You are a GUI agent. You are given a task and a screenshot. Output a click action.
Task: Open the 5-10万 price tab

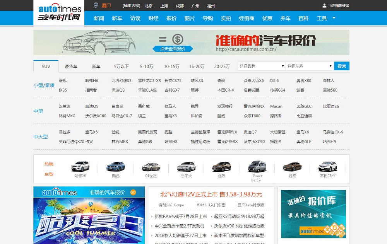point(146,67)
